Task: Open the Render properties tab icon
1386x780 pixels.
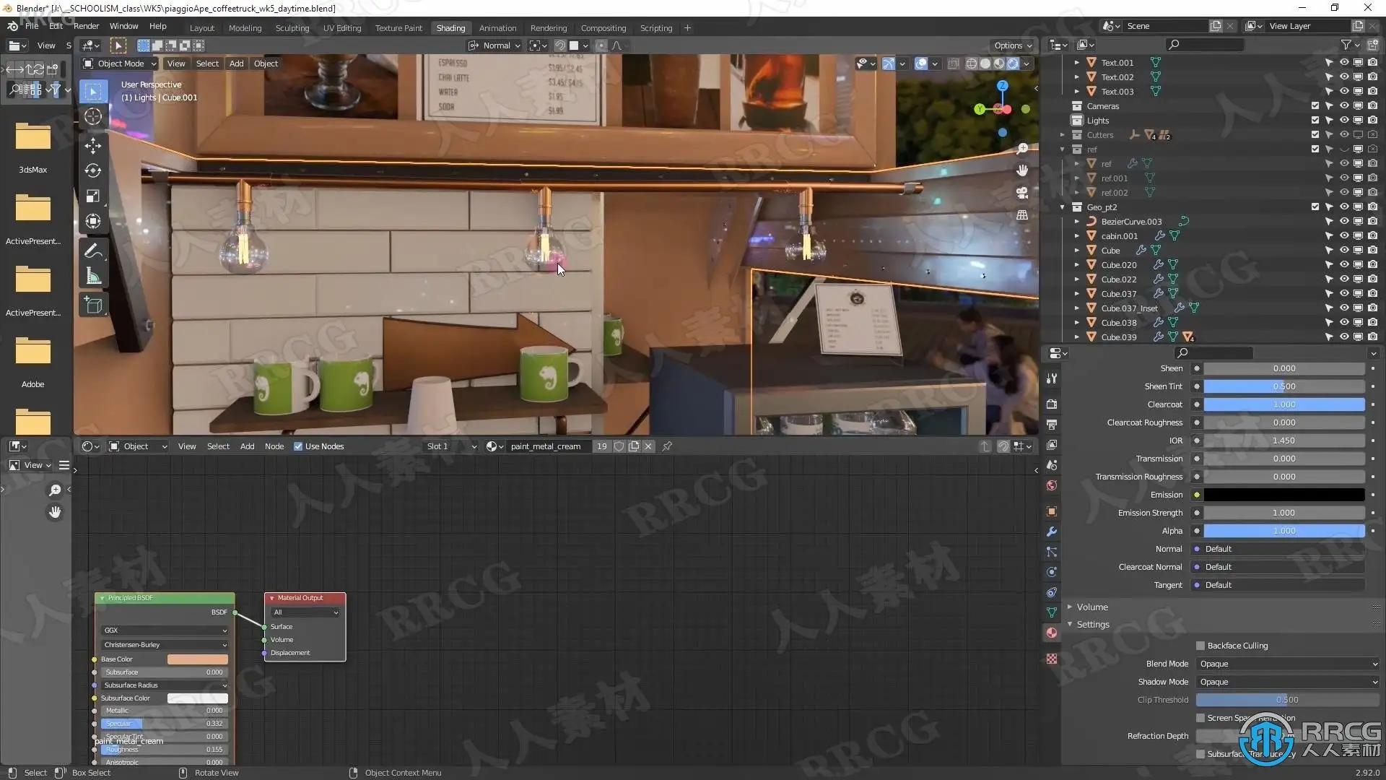Action: (x=1052, y=404)
